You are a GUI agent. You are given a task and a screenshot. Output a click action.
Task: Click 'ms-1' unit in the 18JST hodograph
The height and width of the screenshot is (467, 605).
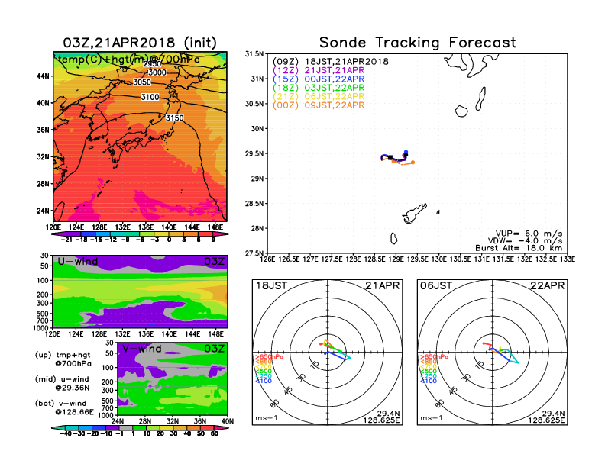point(267,418)
